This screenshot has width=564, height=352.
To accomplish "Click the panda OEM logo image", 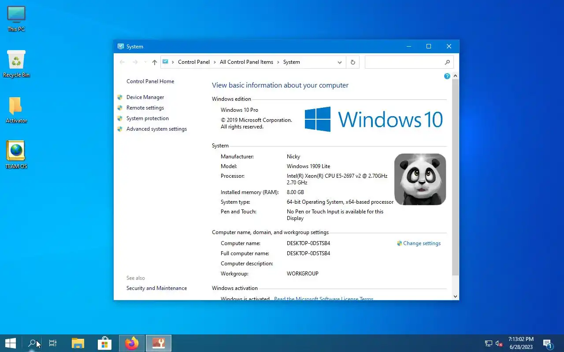I will pos(420,179).
